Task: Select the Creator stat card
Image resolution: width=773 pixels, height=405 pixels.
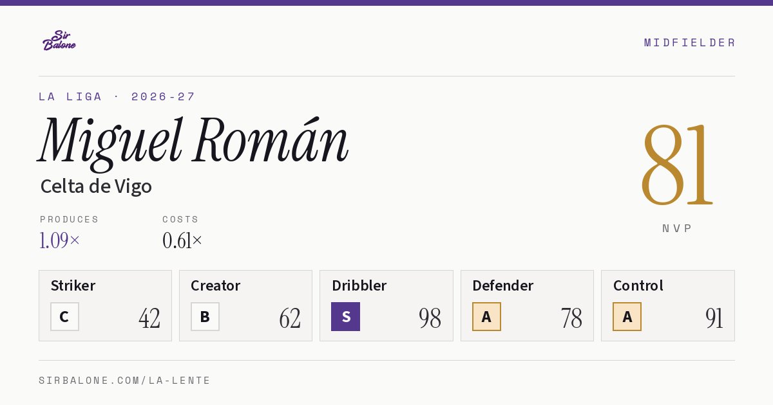Action: coord(245,305)
